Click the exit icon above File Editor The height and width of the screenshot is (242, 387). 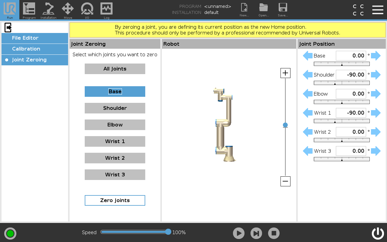coord(8,28)
